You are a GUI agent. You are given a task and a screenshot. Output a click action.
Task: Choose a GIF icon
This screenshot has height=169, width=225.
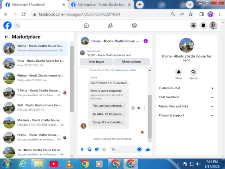point(104,150)
